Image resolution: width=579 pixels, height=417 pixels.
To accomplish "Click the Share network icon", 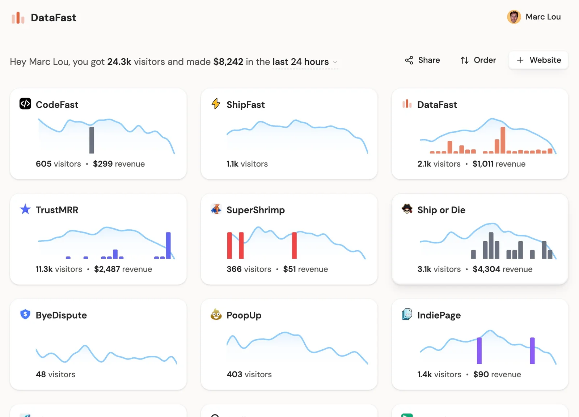I will click(409, 60).
